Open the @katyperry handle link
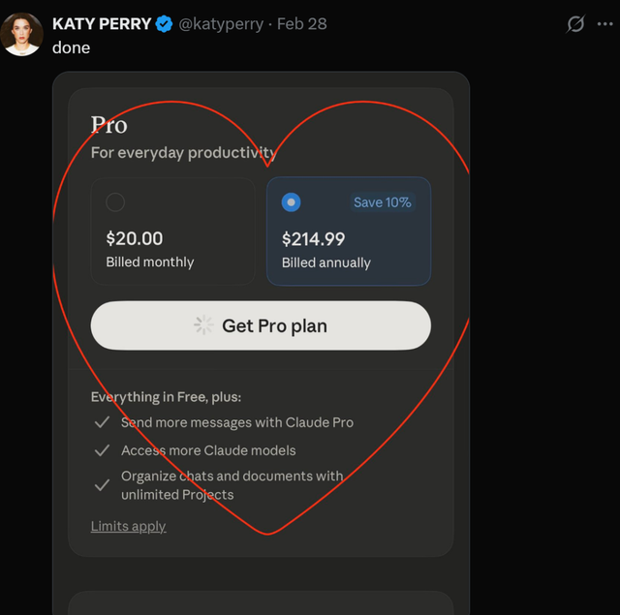Screen dimensions: 620x615 pyautogui.click(x=221, y=23)
